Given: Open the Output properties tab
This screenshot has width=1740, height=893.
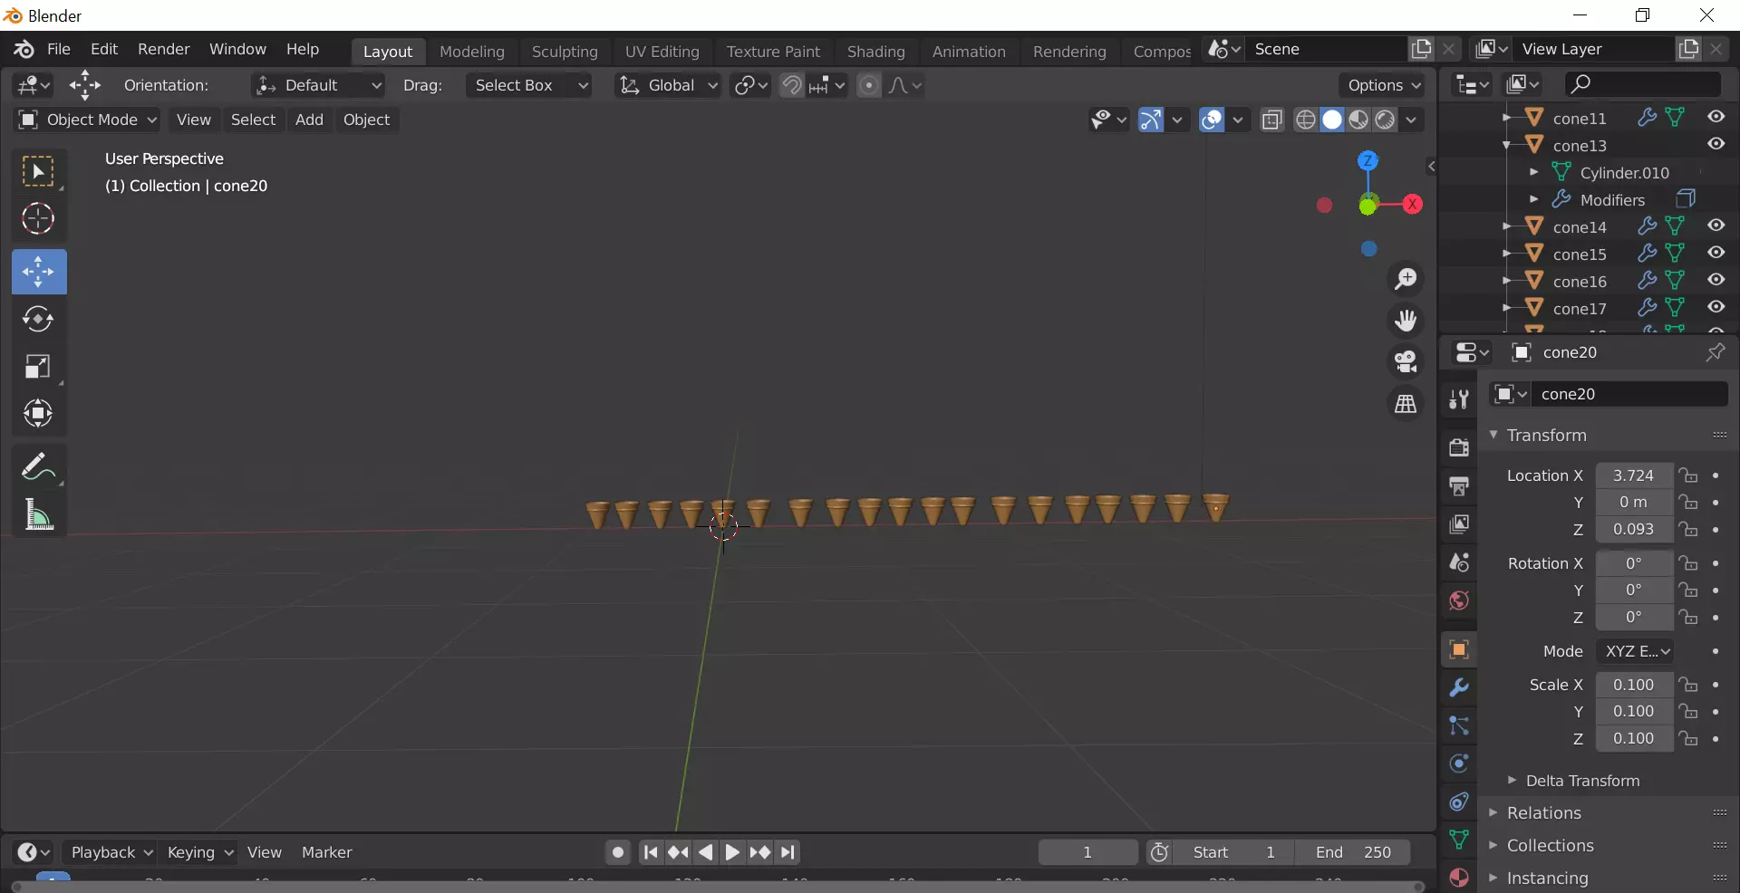Looking at the screenshot, I should 1458,486.
